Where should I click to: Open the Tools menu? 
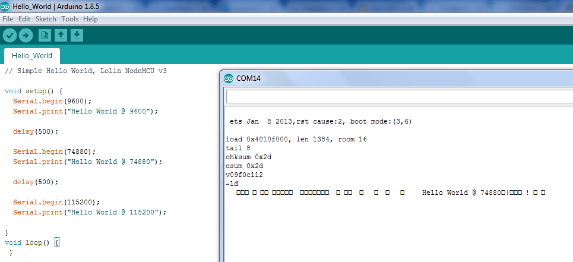pyautogui.click(x=70, y=19)
